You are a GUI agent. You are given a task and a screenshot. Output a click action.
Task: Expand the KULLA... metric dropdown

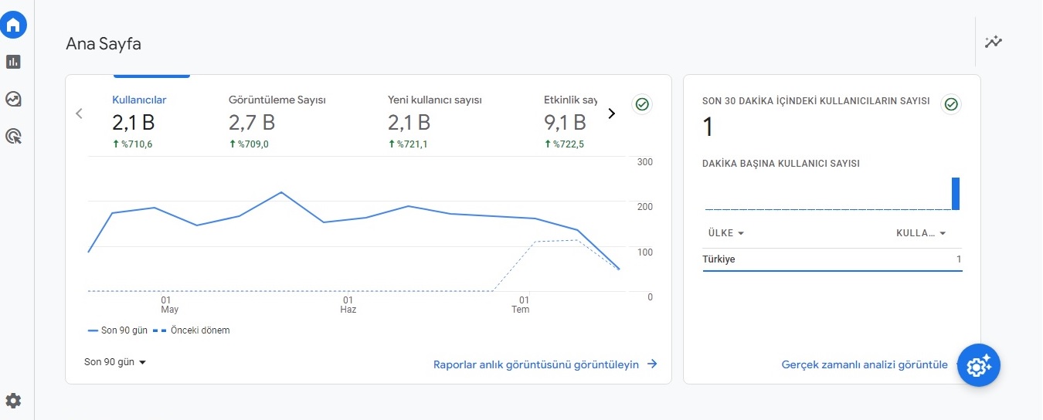point(922,233)
